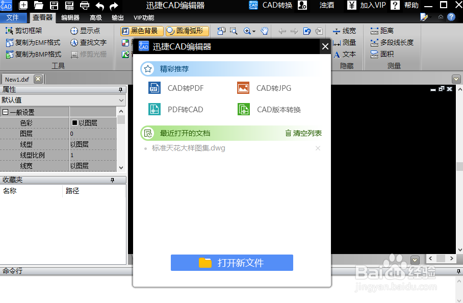Open recent file 标准天花大样图集.dwg
The image size is (463, 303).
(x=188, y=148)
